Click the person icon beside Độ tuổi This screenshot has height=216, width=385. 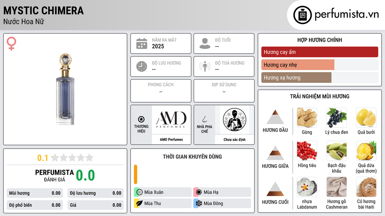pyautogui.click(x=205, y=43)
